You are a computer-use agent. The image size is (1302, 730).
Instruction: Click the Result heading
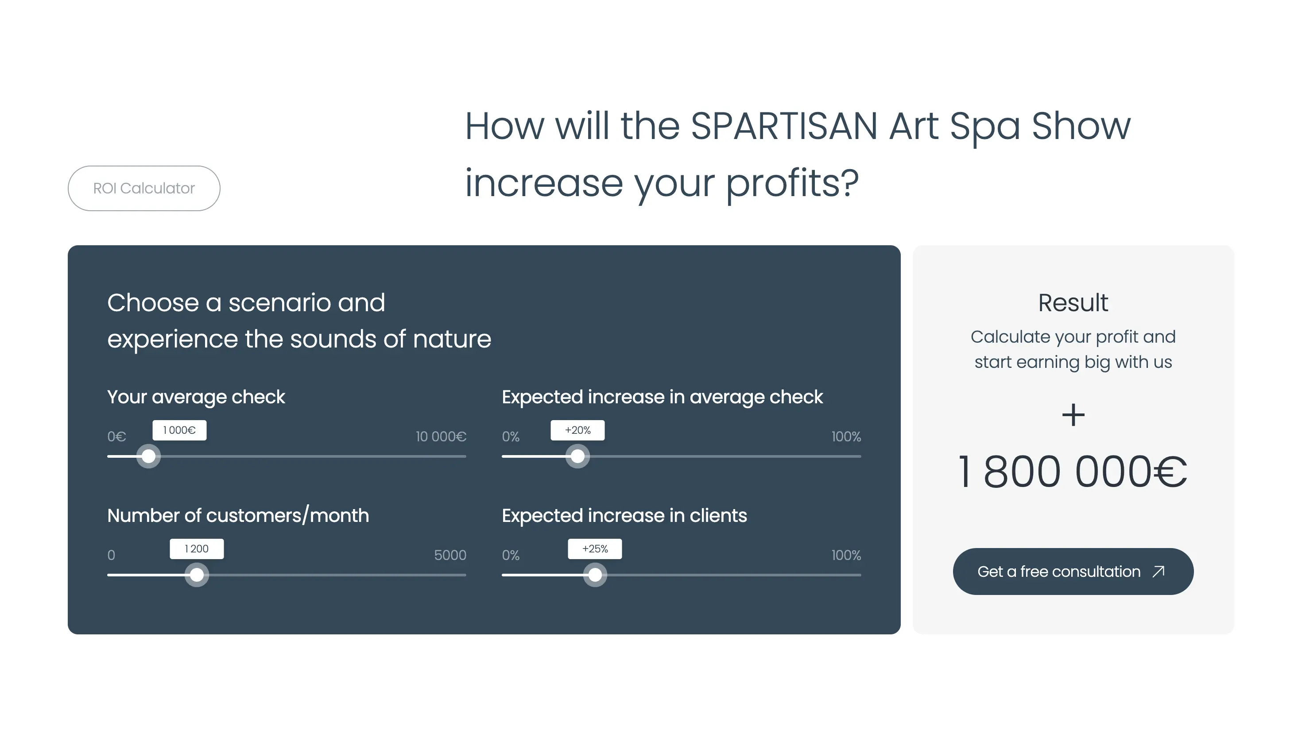coord(1073,303)
